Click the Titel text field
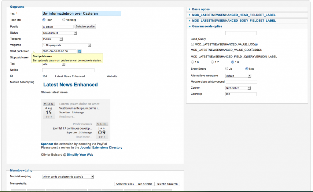Screen dimensions: 313x192 (x=82, y=13)
